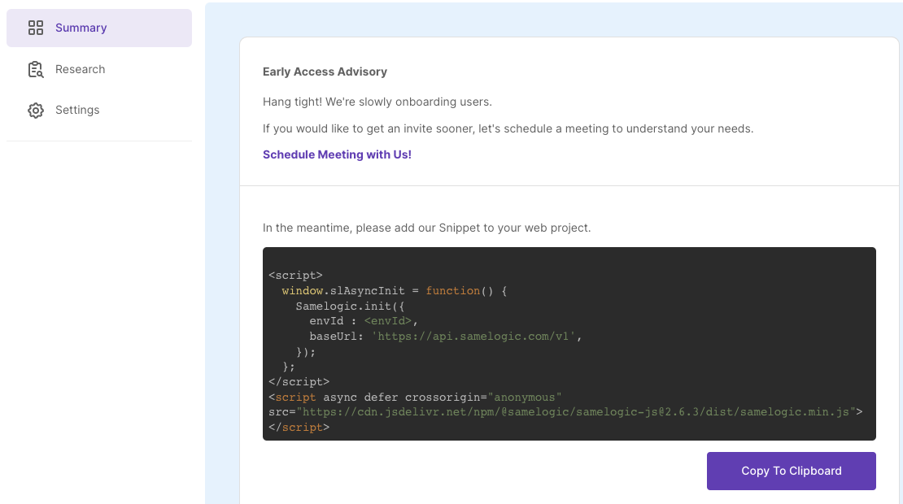This screenshot has height=504, width=903.
Task: Click the baseUrl api.samelogic.com line
Action: [x=446, y=336]
